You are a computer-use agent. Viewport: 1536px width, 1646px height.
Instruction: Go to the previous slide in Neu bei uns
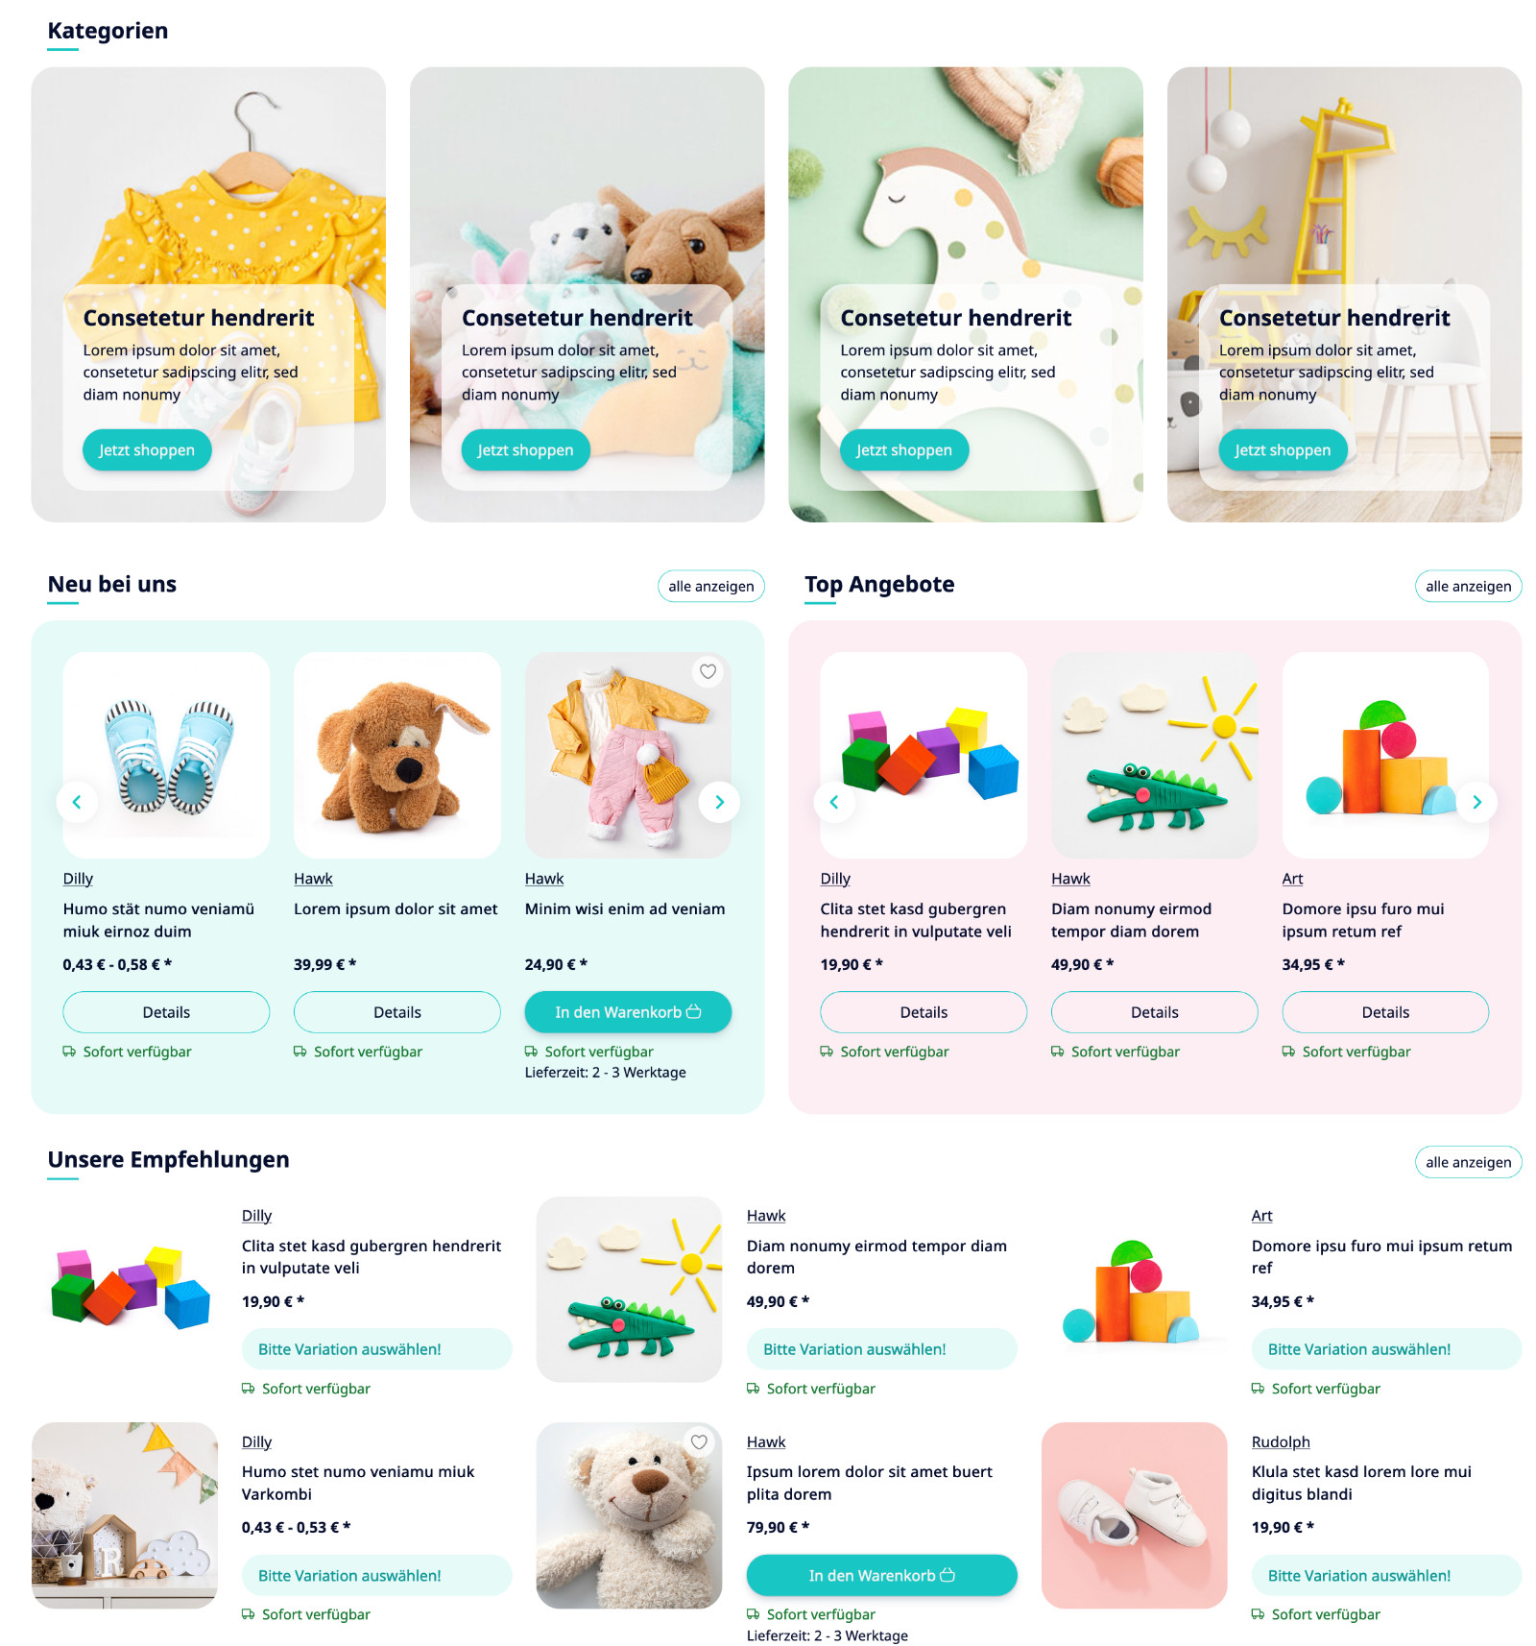[x=77, y=802]
